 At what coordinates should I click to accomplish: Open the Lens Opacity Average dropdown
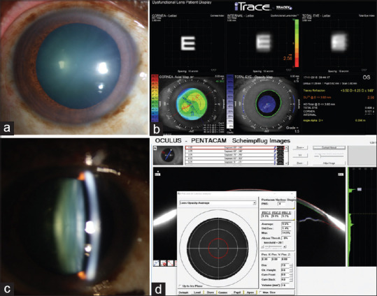pos(218,203)
